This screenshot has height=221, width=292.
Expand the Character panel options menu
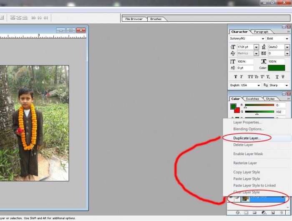pos(288,32)
